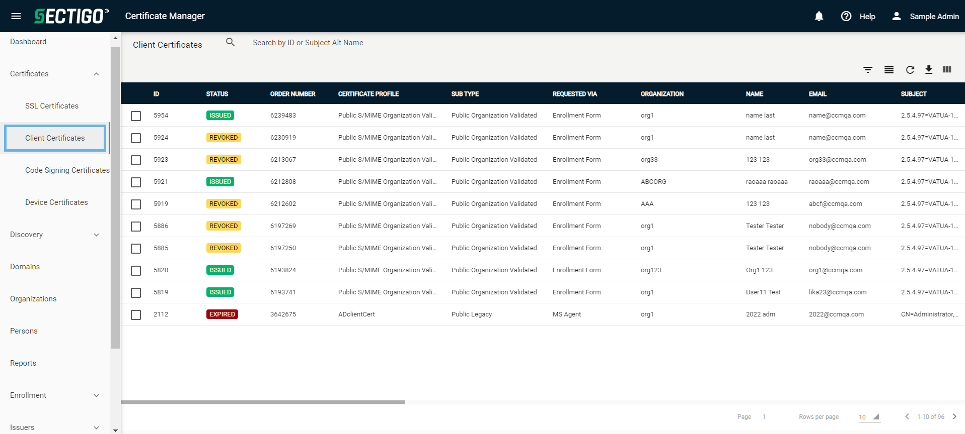This screenshot has width=965, height=434.
Task: Click the org123 organization cell
Action: (651, 270)
